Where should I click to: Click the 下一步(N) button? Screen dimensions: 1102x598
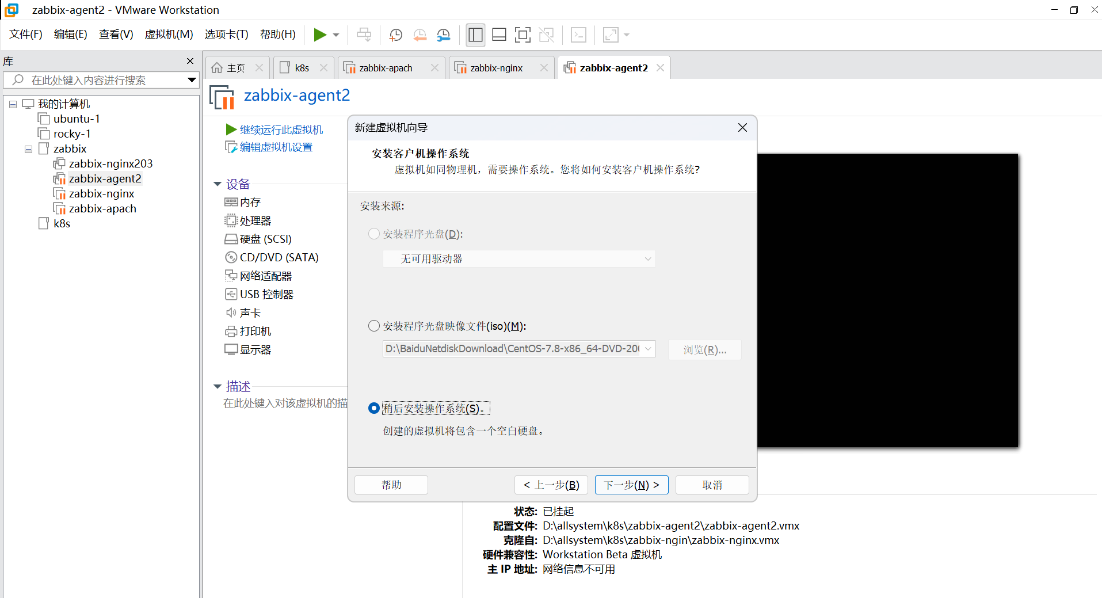click(631, 485)
